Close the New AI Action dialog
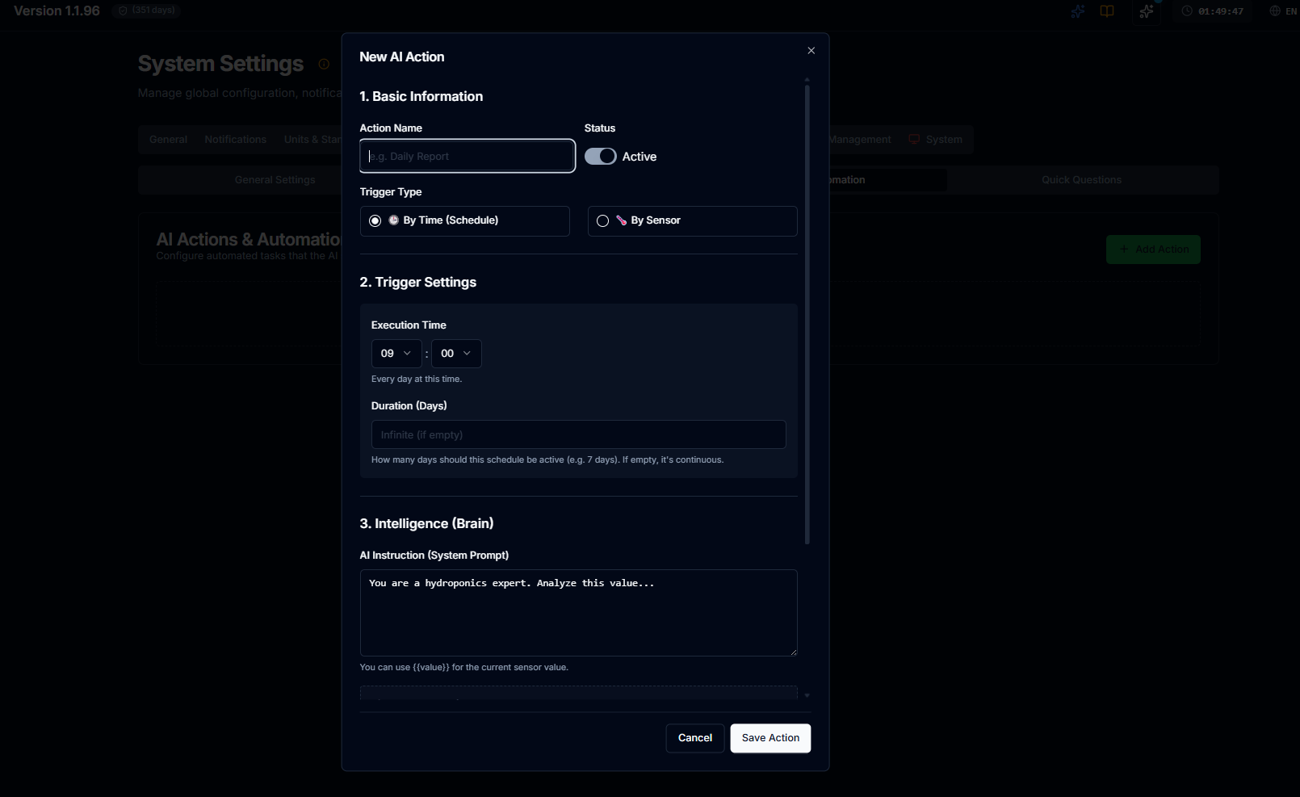1300x797 pixels. point(811,51)
